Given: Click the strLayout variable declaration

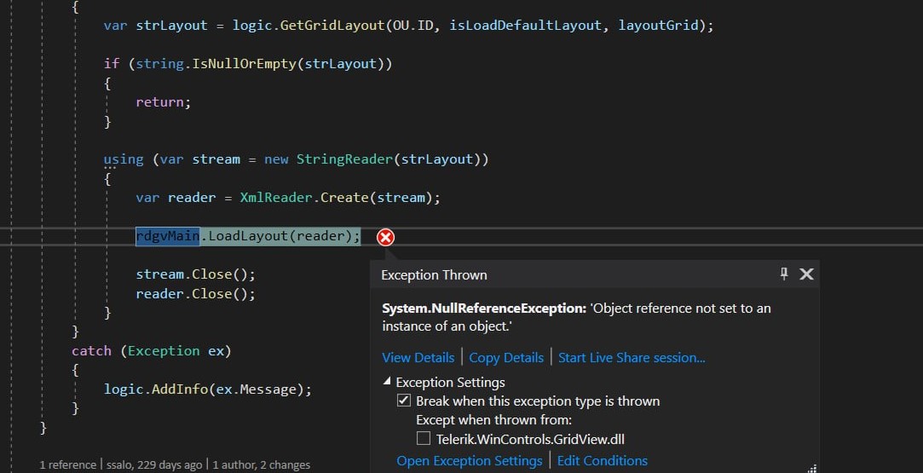Looking at the screenshot, I should (171, 26).
